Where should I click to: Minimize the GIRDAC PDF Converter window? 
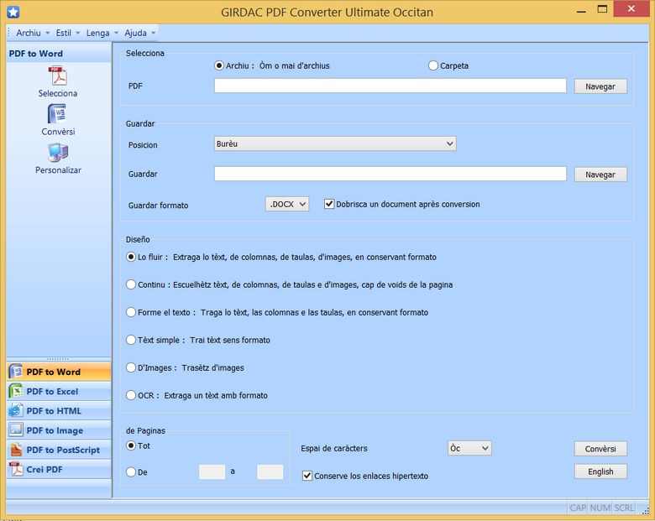coord(581,10)
